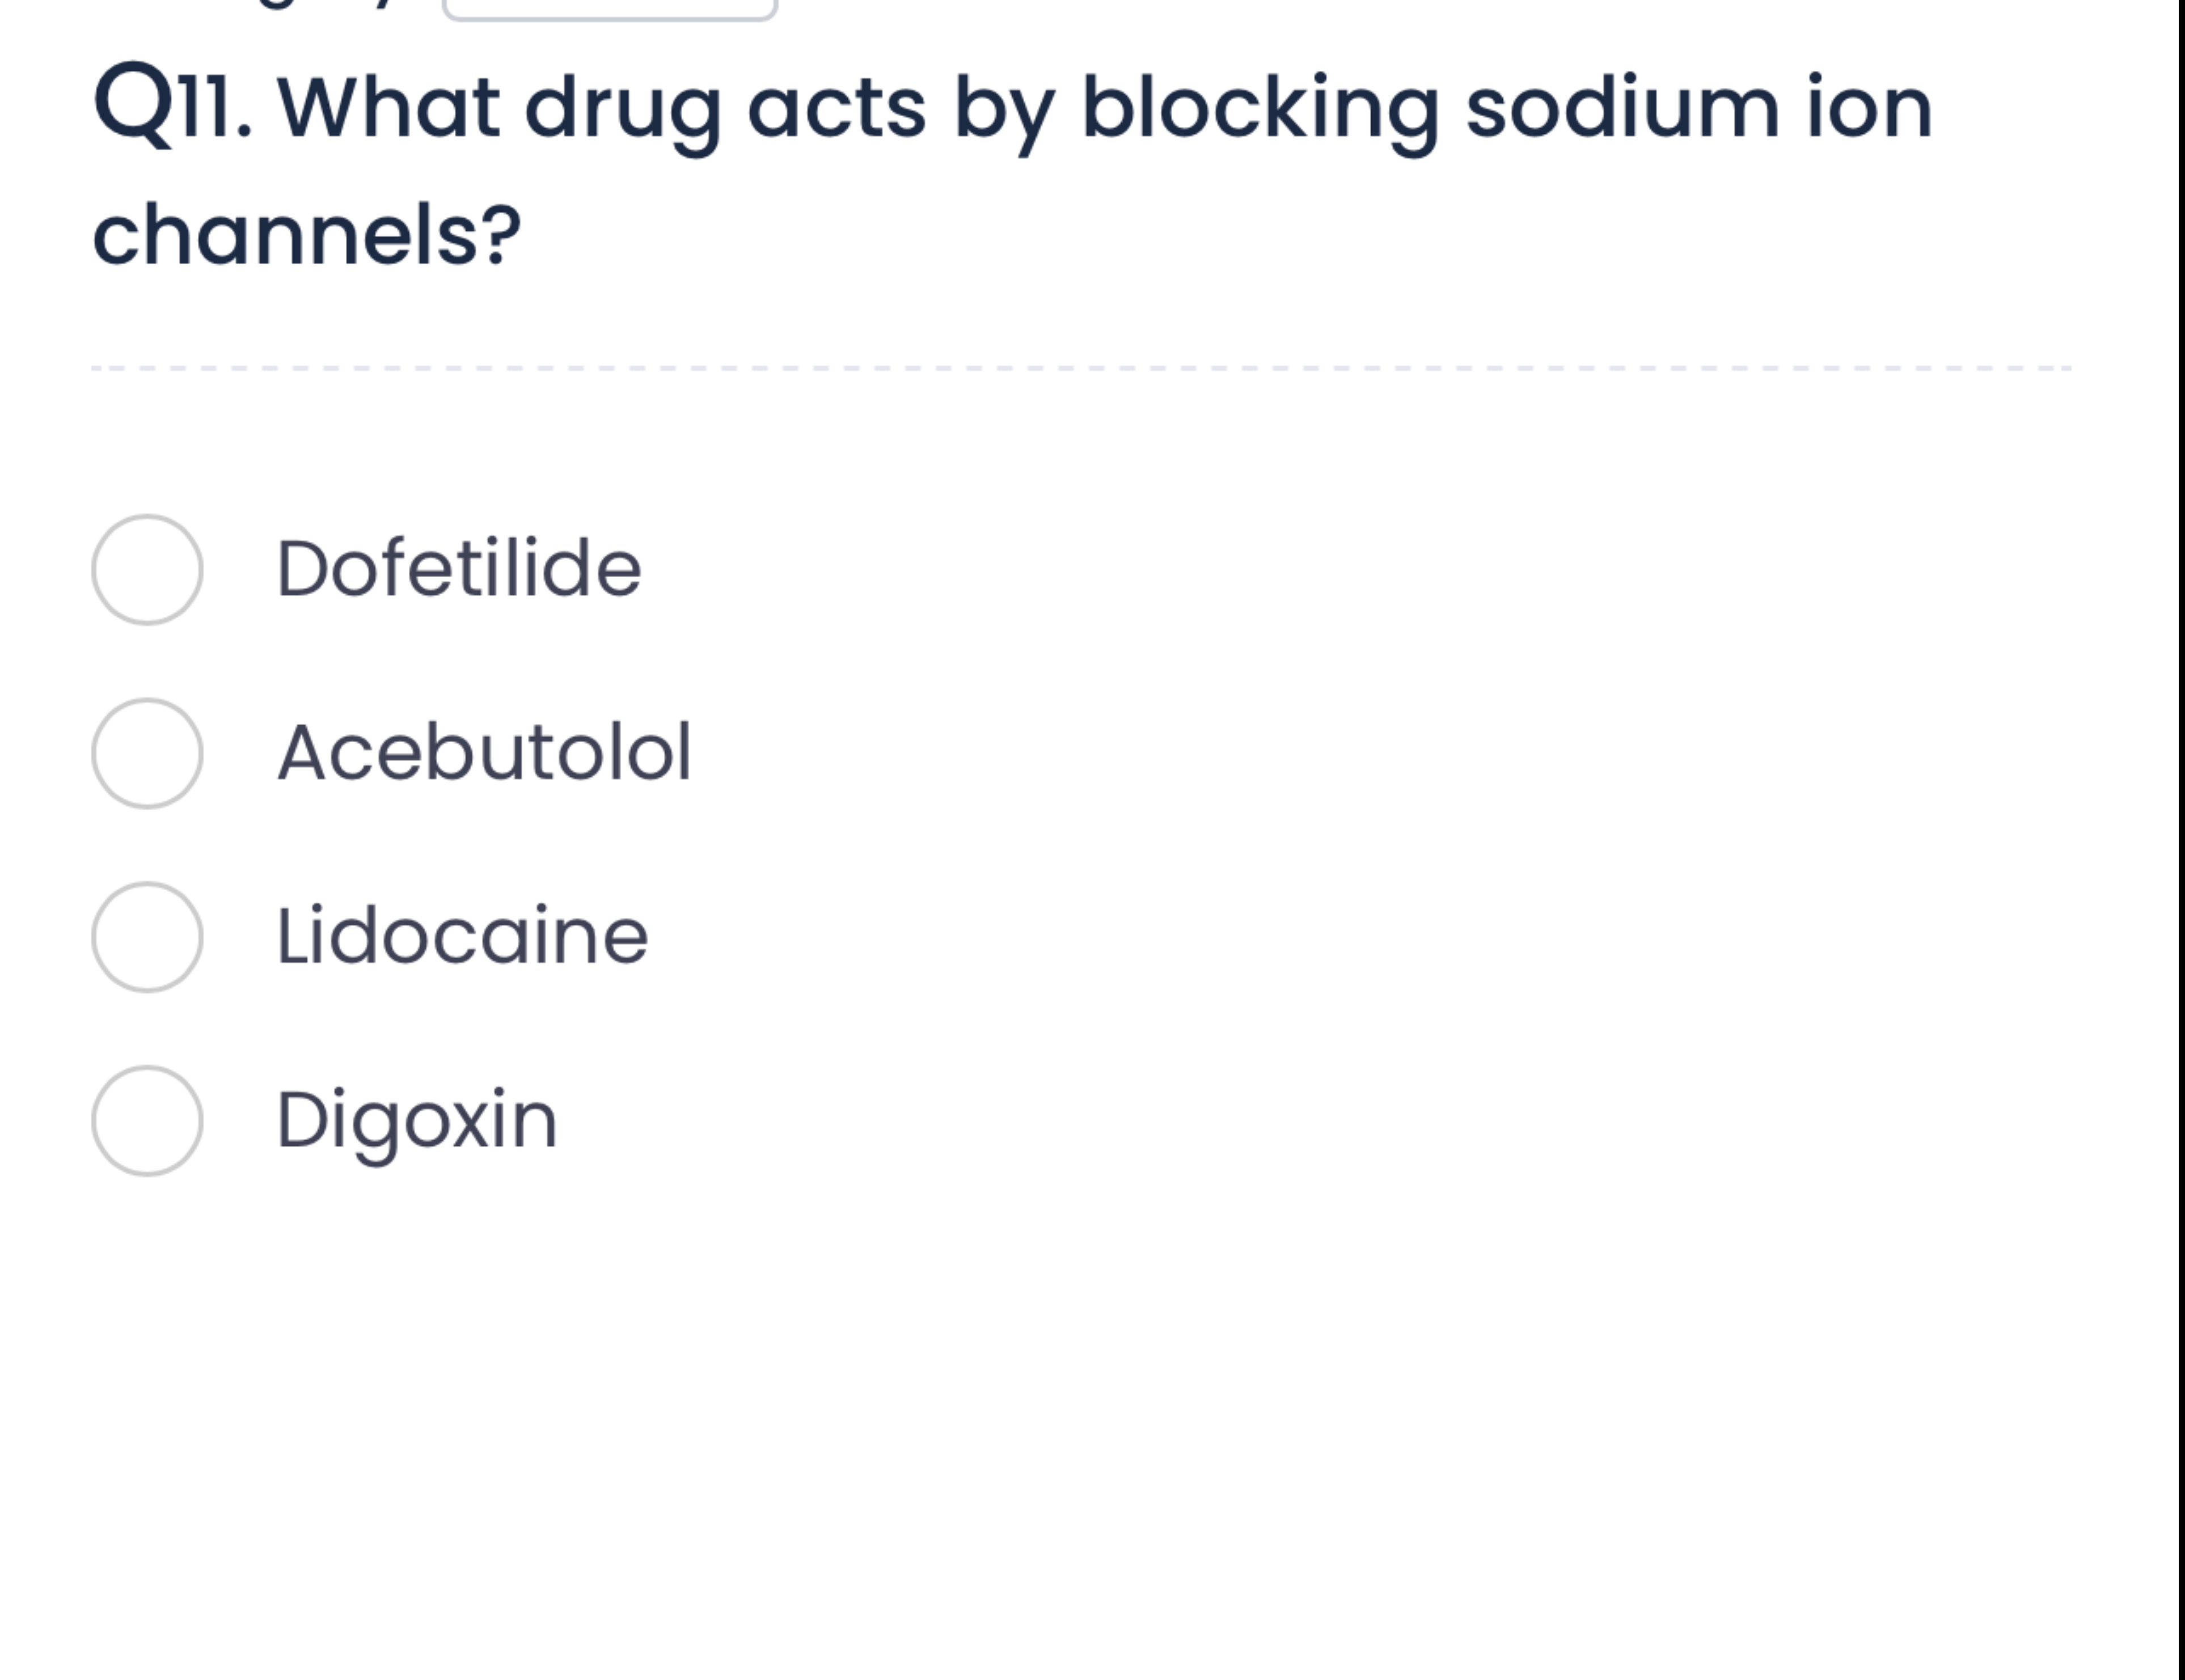Click the Acebutolol option label
The image size is (2185, 1680).
pyautogui.click(x=483, y=753)
